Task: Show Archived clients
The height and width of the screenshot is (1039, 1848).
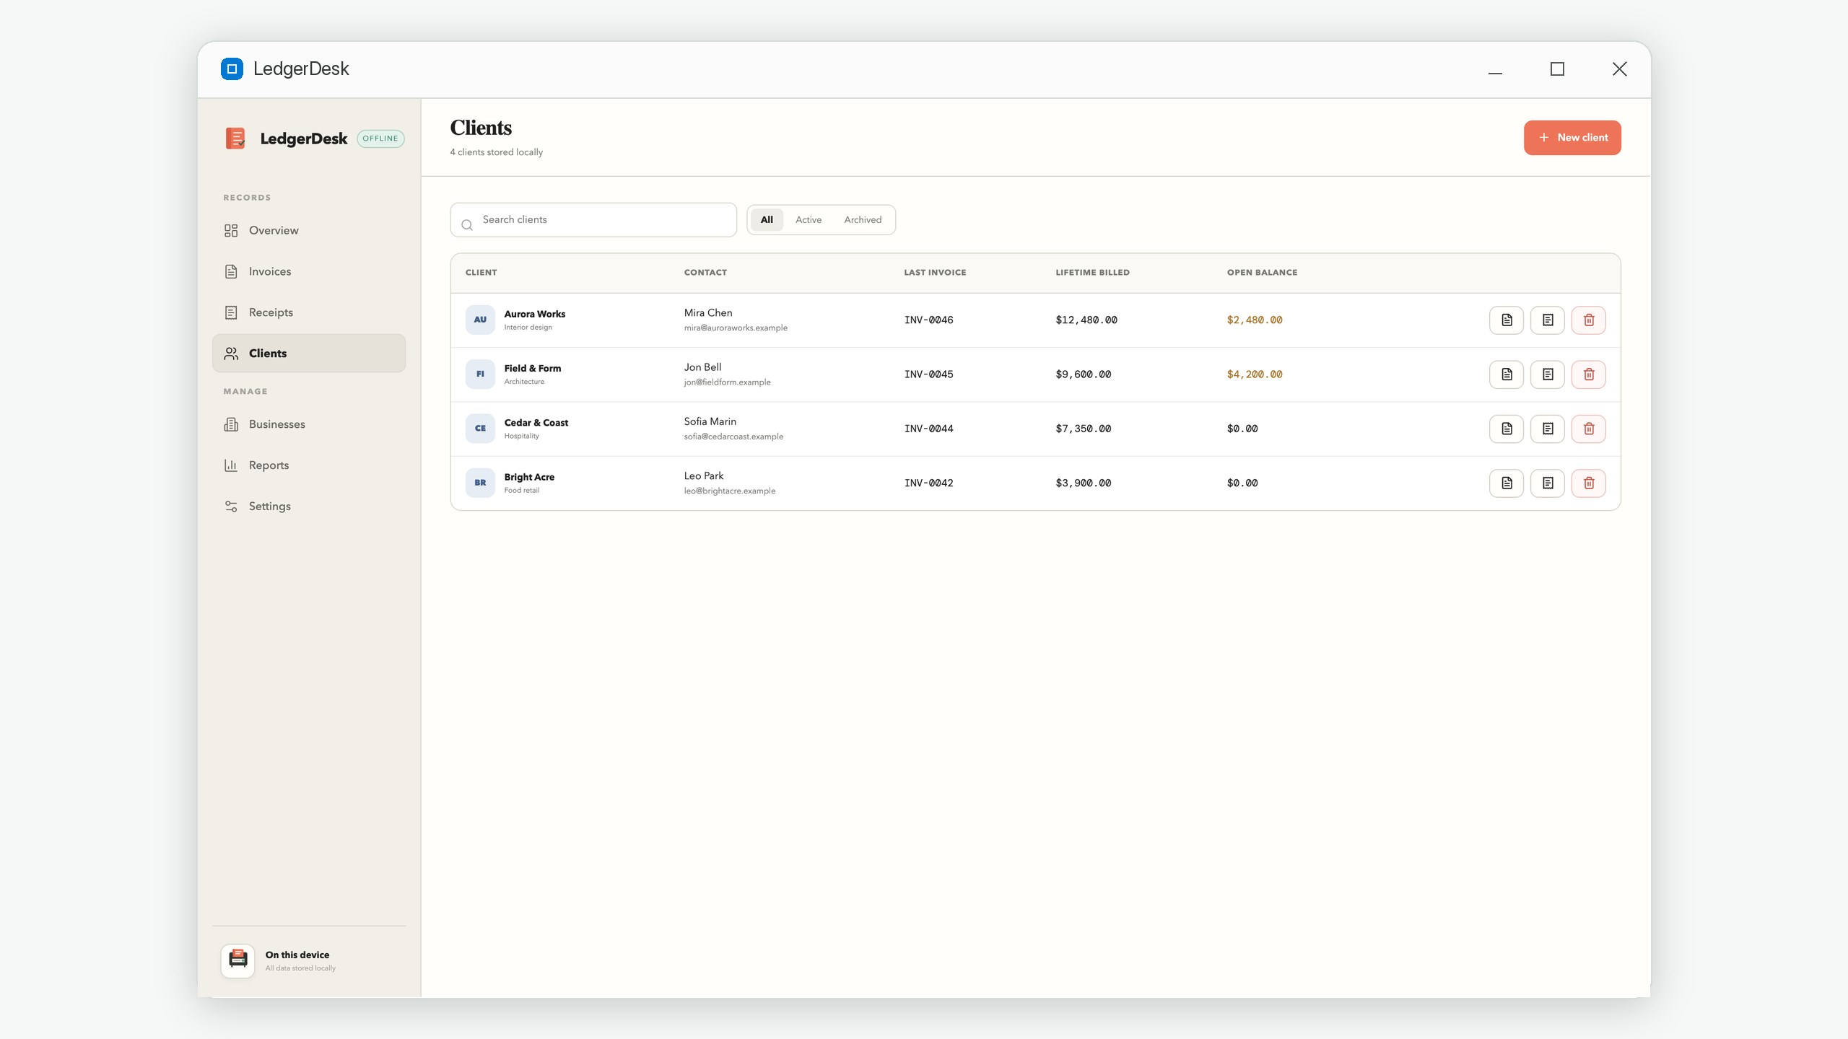Action: pyautogui.click(x=863, y=219)
